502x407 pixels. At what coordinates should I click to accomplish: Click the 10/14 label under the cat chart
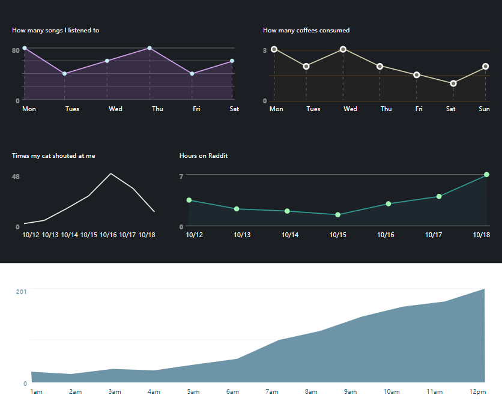tap(70, 235)
